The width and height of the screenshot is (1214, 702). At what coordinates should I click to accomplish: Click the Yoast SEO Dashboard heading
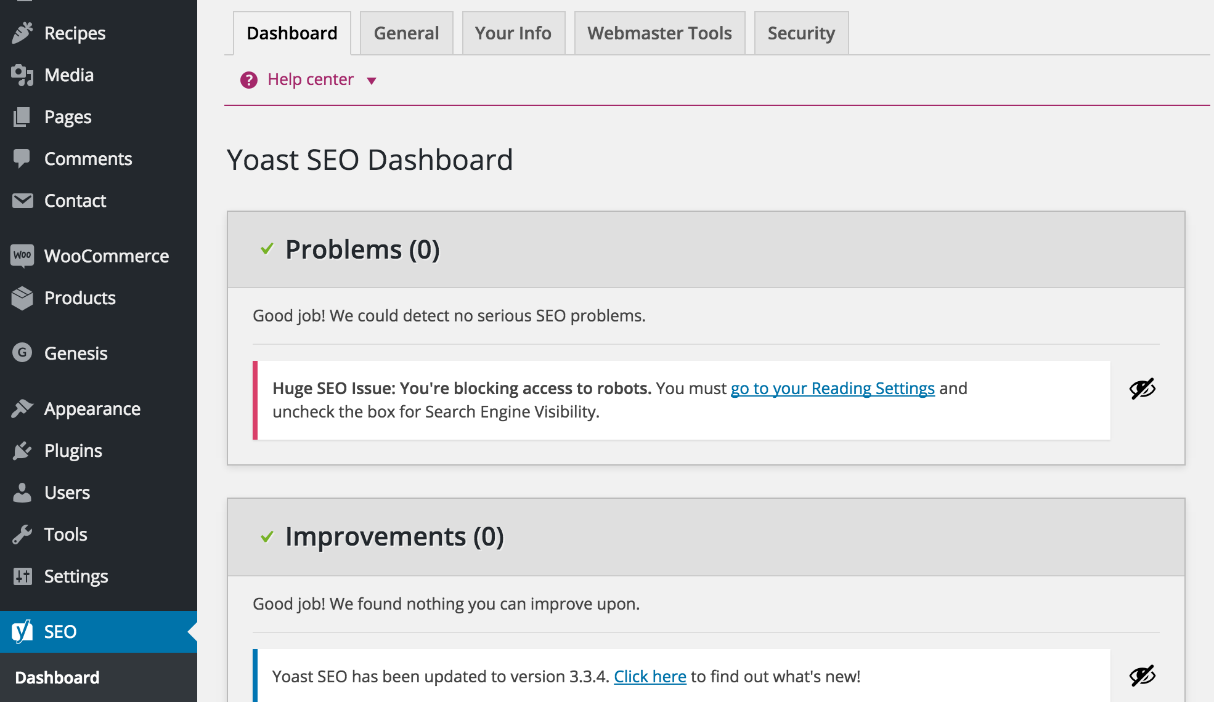click(x=370, y=160)
